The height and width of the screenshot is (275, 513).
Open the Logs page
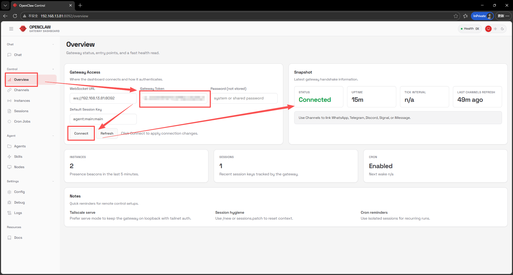[31, 213]
